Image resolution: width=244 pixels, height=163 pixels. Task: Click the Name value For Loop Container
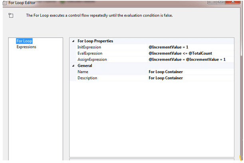coord(166,72)
